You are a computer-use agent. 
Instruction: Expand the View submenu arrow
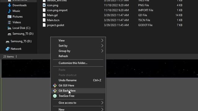[102, 40]
